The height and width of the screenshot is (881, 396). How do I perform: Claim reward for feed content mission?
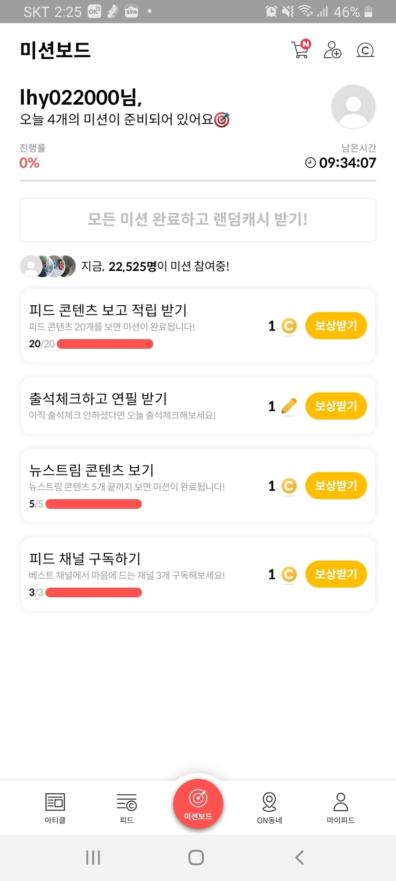[336, 326]
